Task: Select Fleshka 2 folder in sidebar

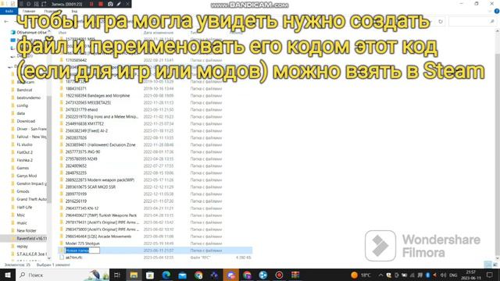Action: coord(24,160)
